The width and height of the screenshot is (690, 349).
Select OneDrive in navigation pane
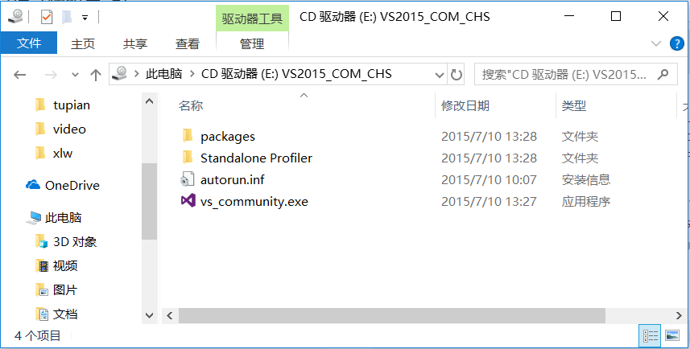[72, 185]
